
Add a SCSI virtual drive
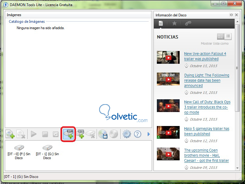click(x=80, y=134)
